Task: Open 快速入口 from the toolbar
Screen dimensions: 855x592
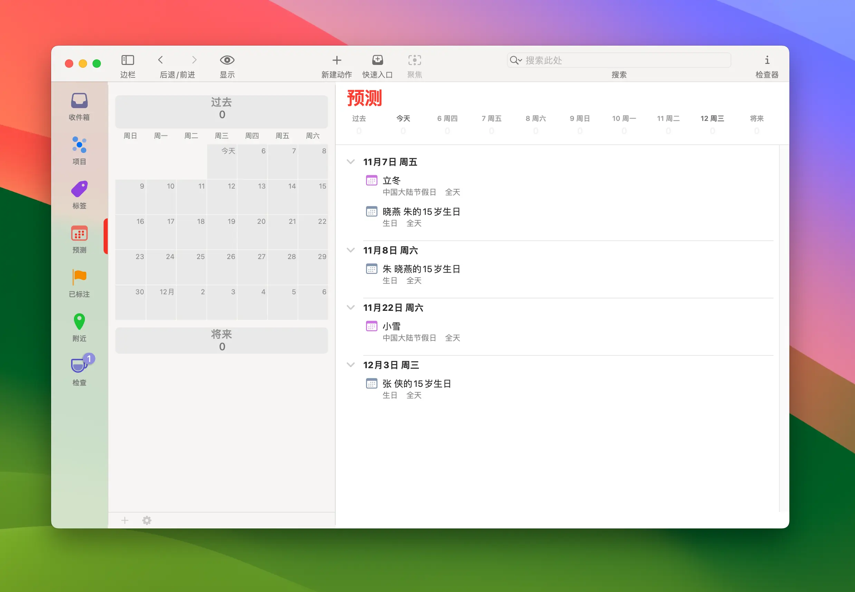Action: pos(377,60)
